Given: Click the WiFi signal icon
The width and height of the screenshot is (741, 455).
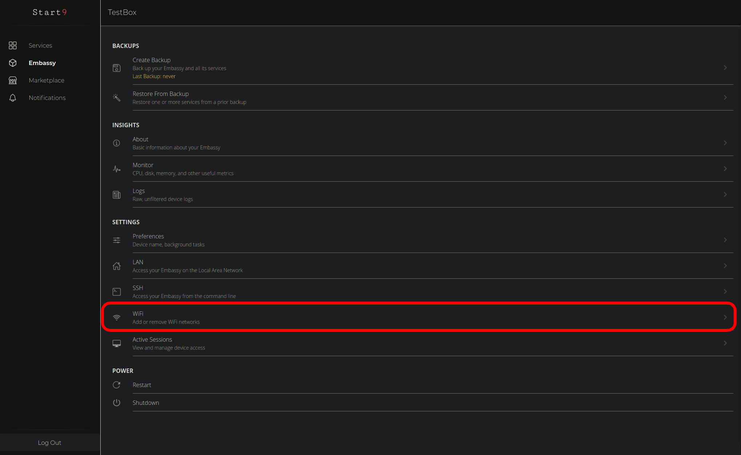Looking at the screenshot, I should [117, 318].
